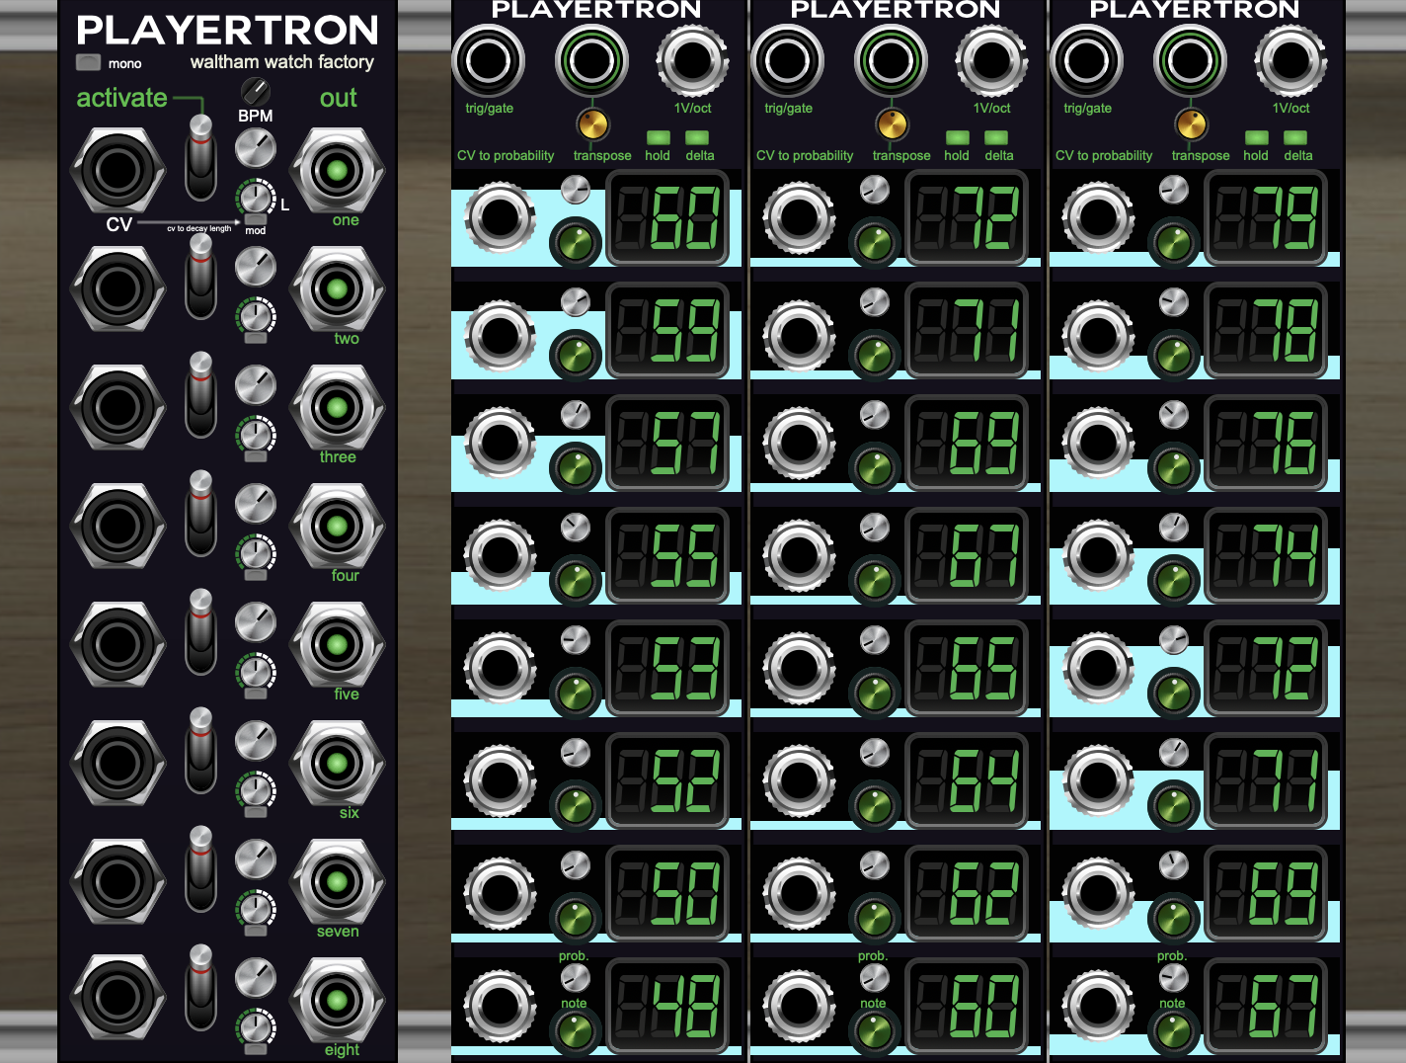The width and height of the screenshot is (1406, 1063).
Task: Click the output jack labeled eight
Action: point(337,1001)
